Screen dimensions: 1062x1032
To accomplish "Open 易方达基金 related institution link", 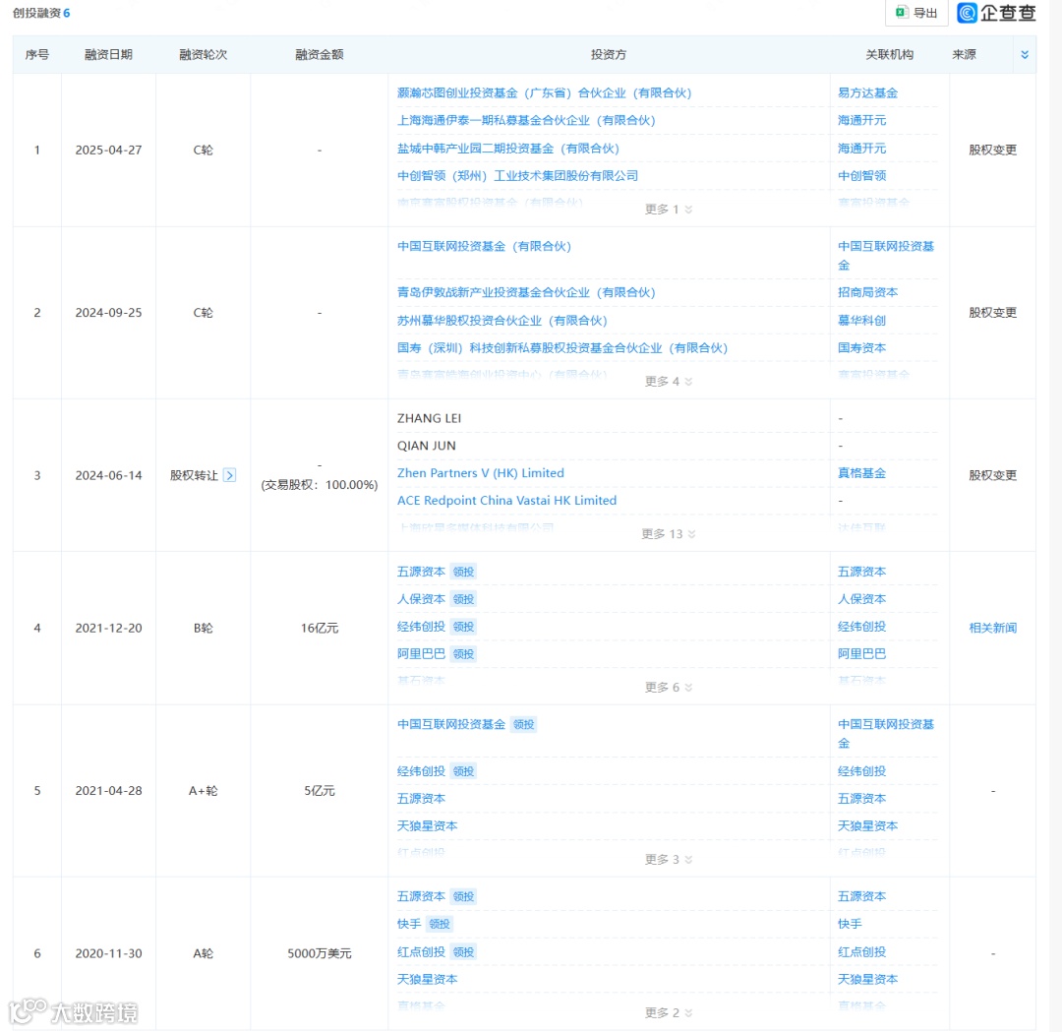I will coord(867,92).
